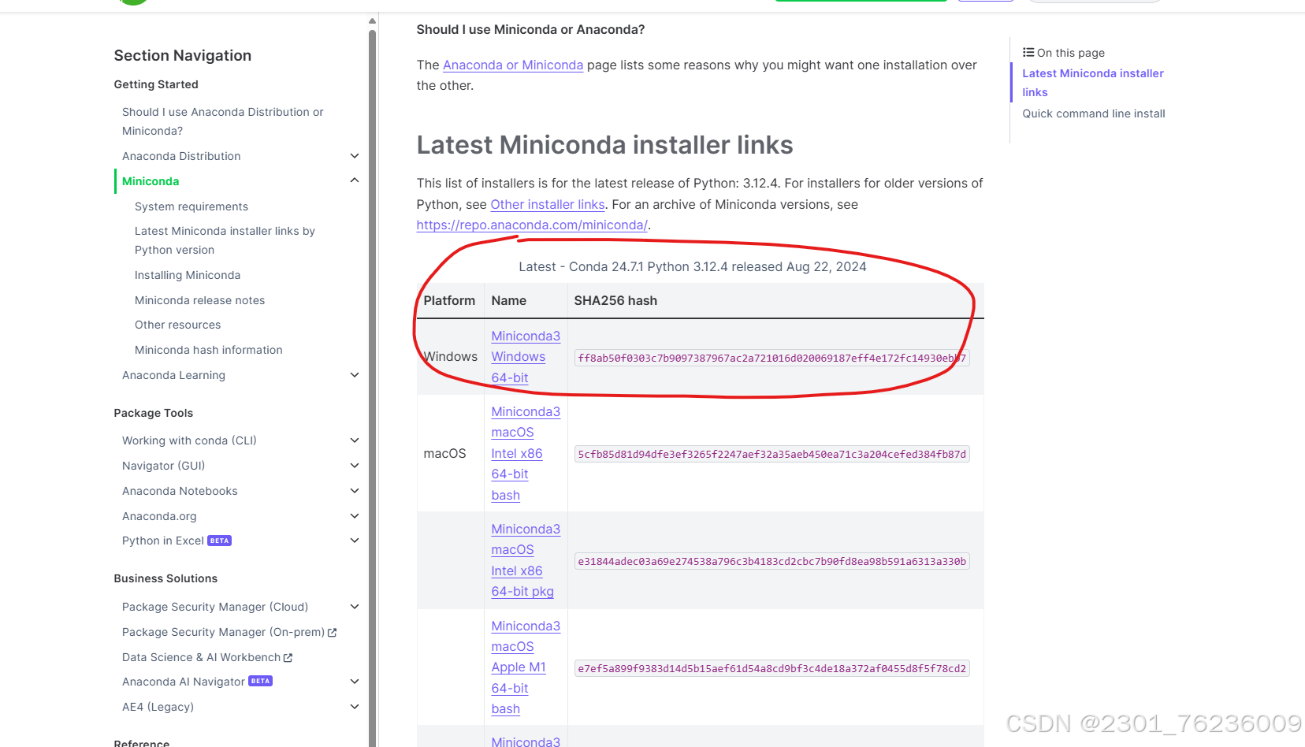Visit the repo.anaconda.com/miniconda archive link
This screenshot has height=747, width=1305.
[x=531, y=225]
